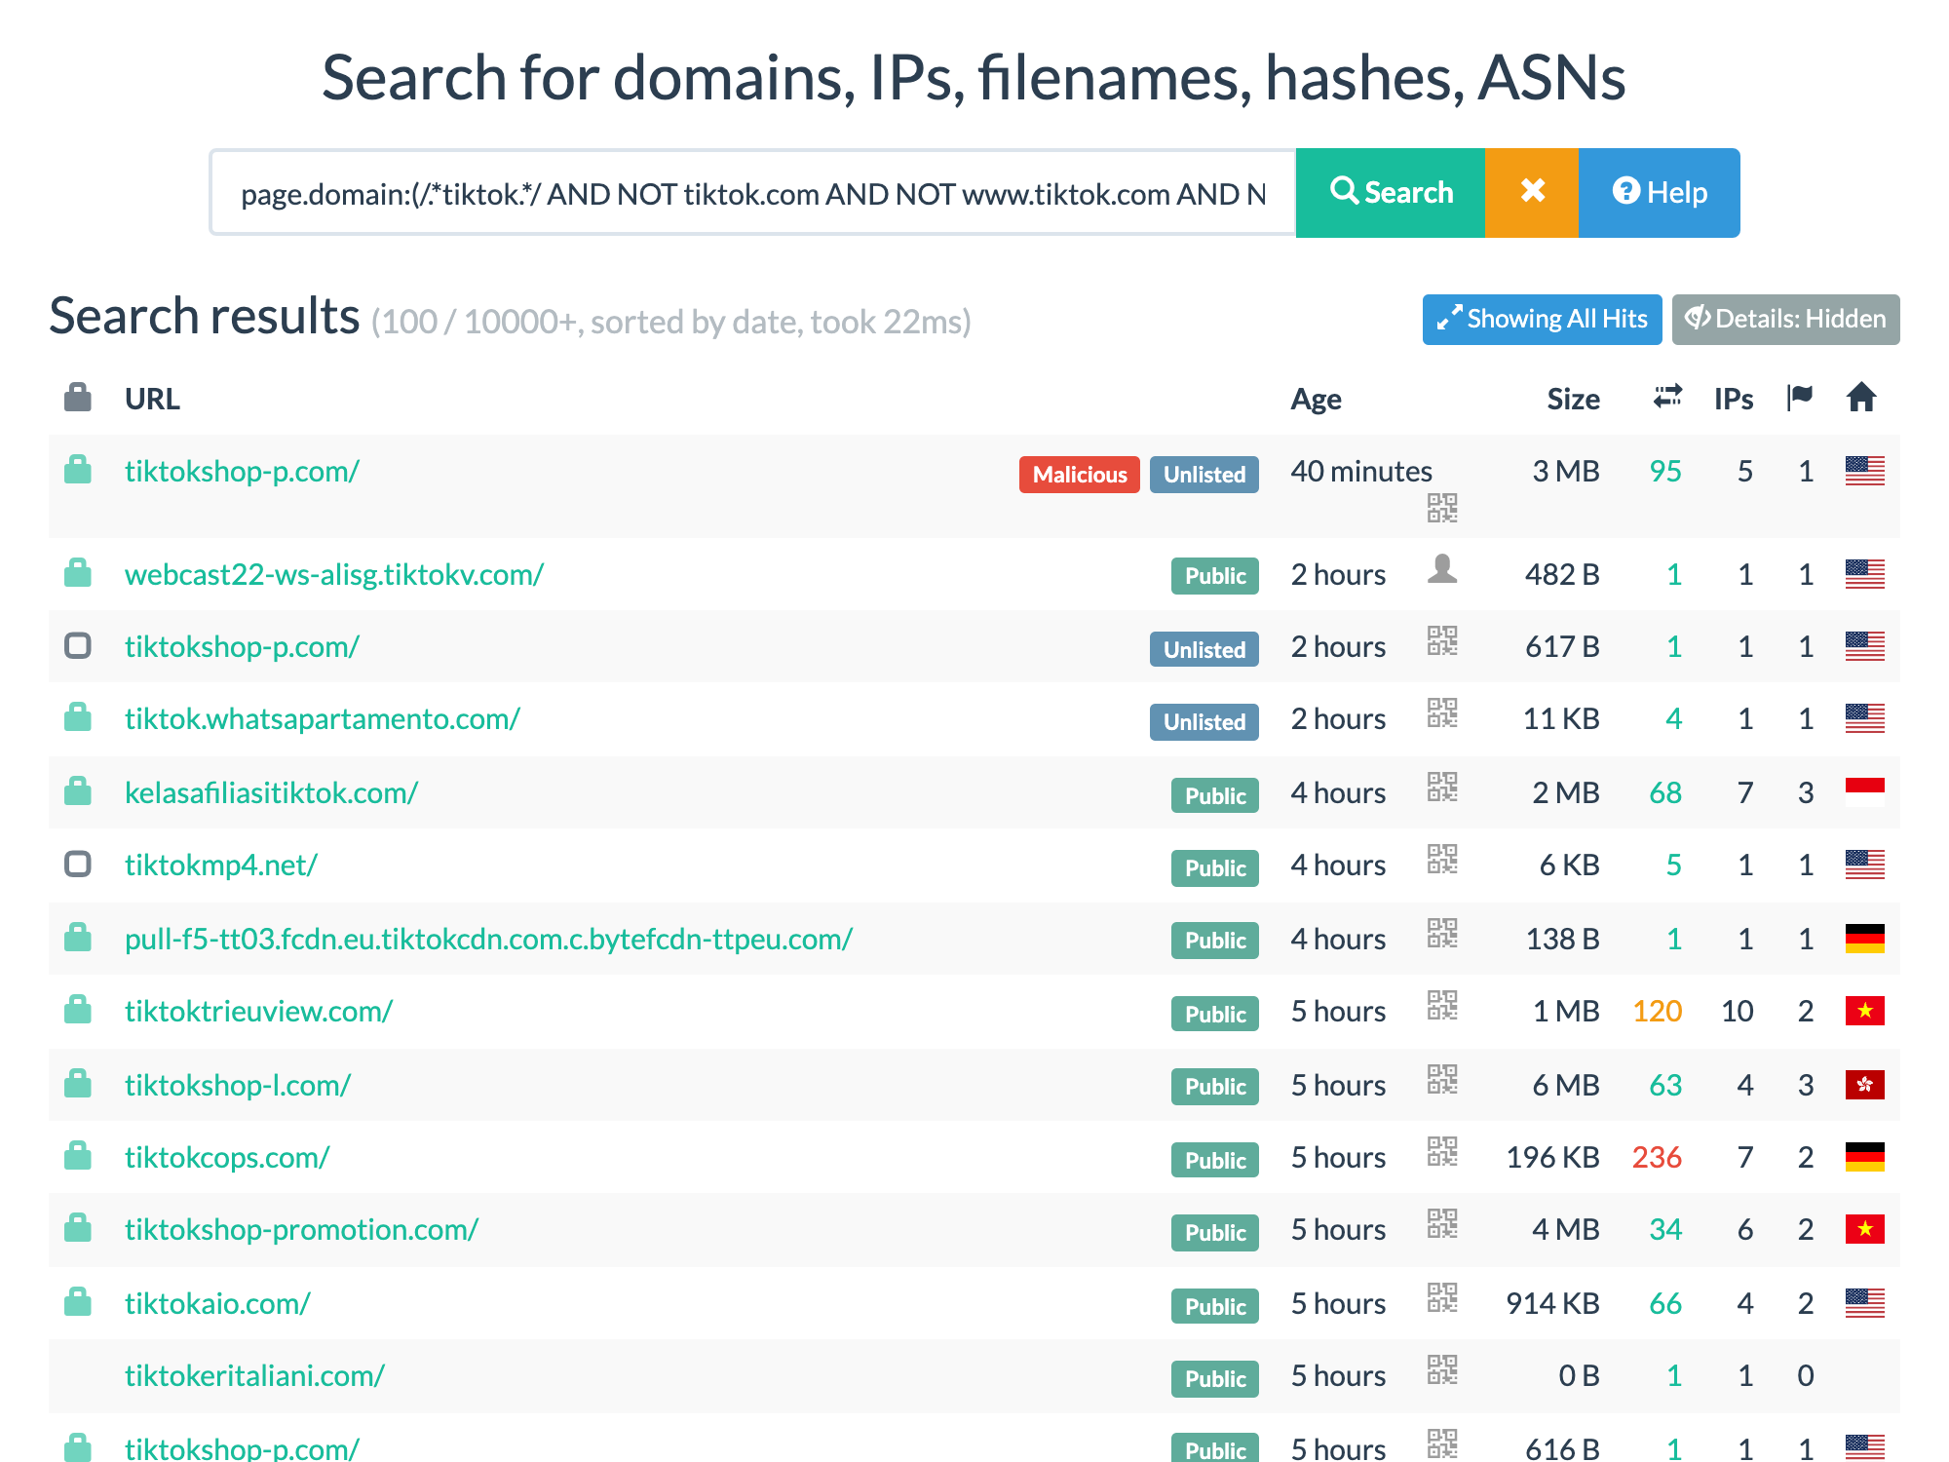
Task: Click QR icon on whatsapartamento row
Action: (1442, 712)
